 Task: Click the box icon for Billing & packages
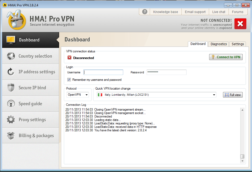click(x=11, y=136)
